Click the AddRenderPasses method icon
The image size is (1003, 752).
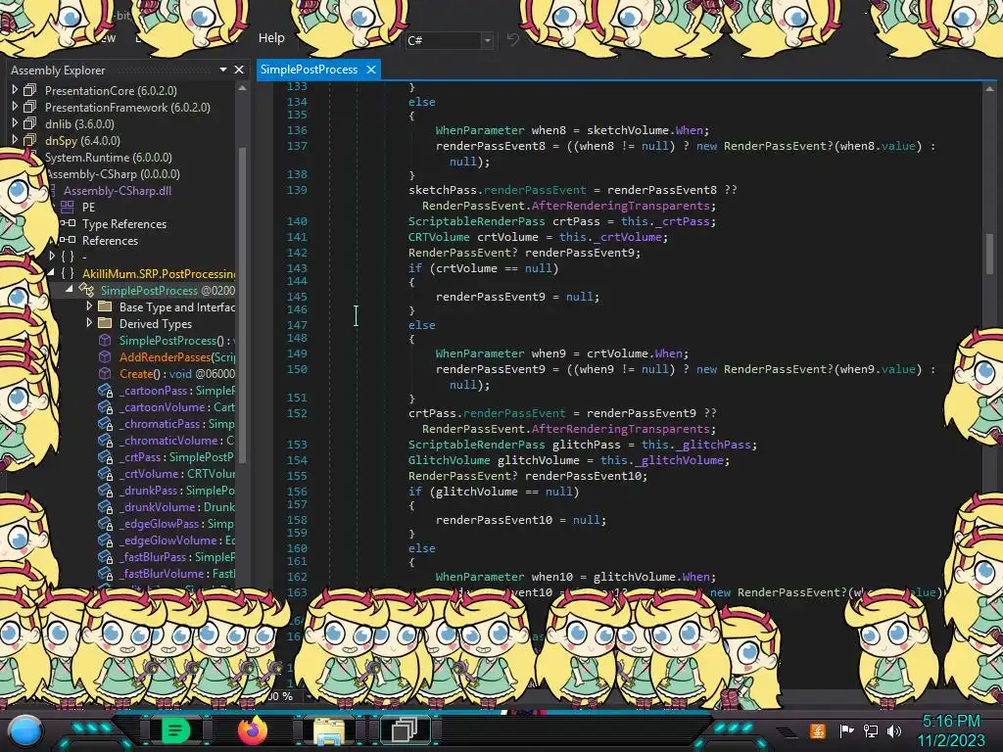(x=105, y=356)
